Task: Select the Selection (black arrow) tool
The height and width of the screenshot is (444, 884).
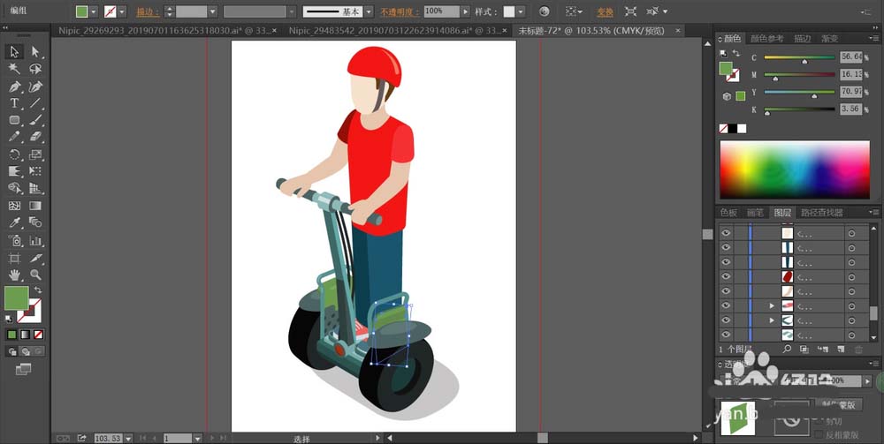Action: pos(14,52)
